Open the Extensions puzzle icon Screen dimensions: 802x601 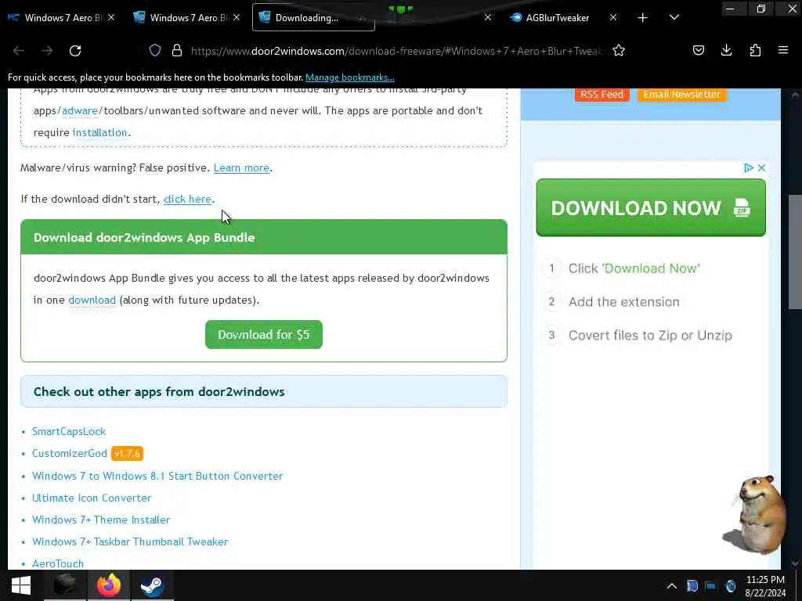tap(755, 50)
